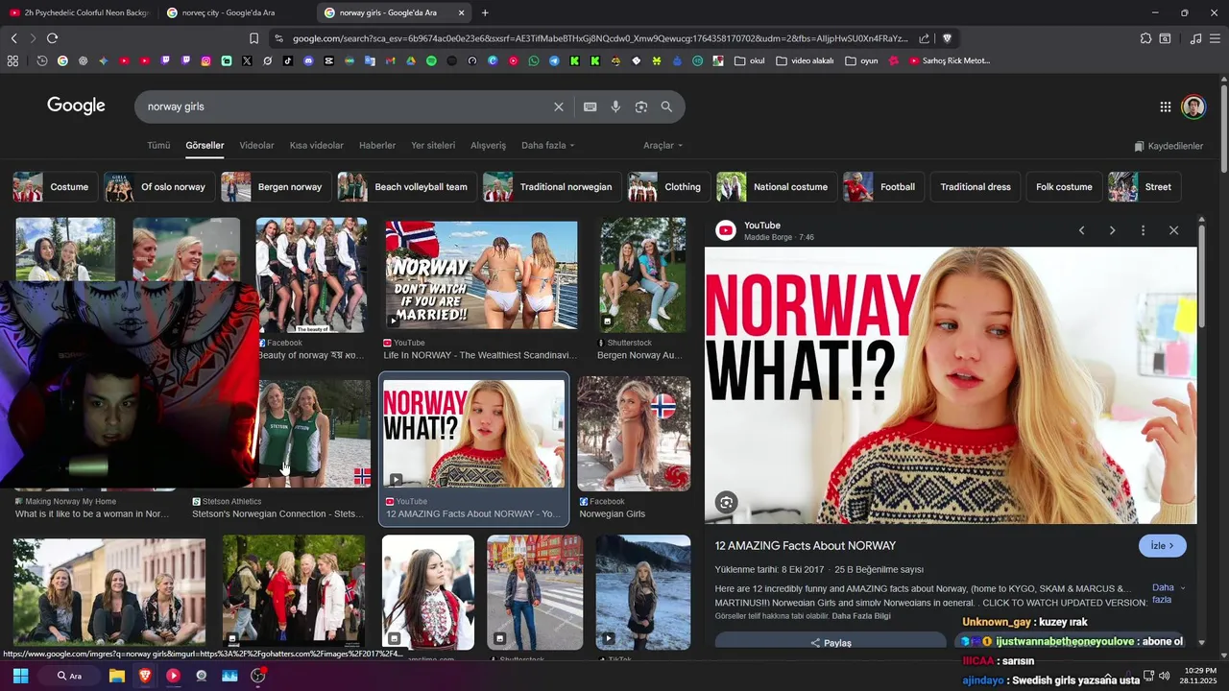Open the WhatsApp bookmark icon
The height and width of the screenshot is (691, 1229).
[x=534, y=60]
